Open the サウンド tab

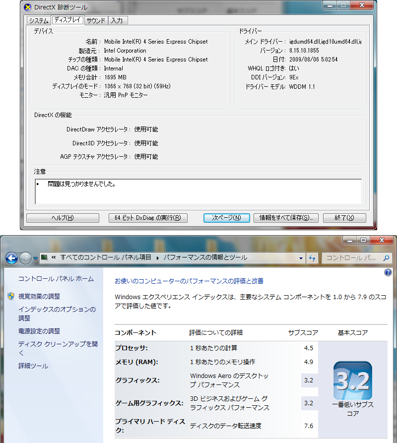click(x=96, y=20)
